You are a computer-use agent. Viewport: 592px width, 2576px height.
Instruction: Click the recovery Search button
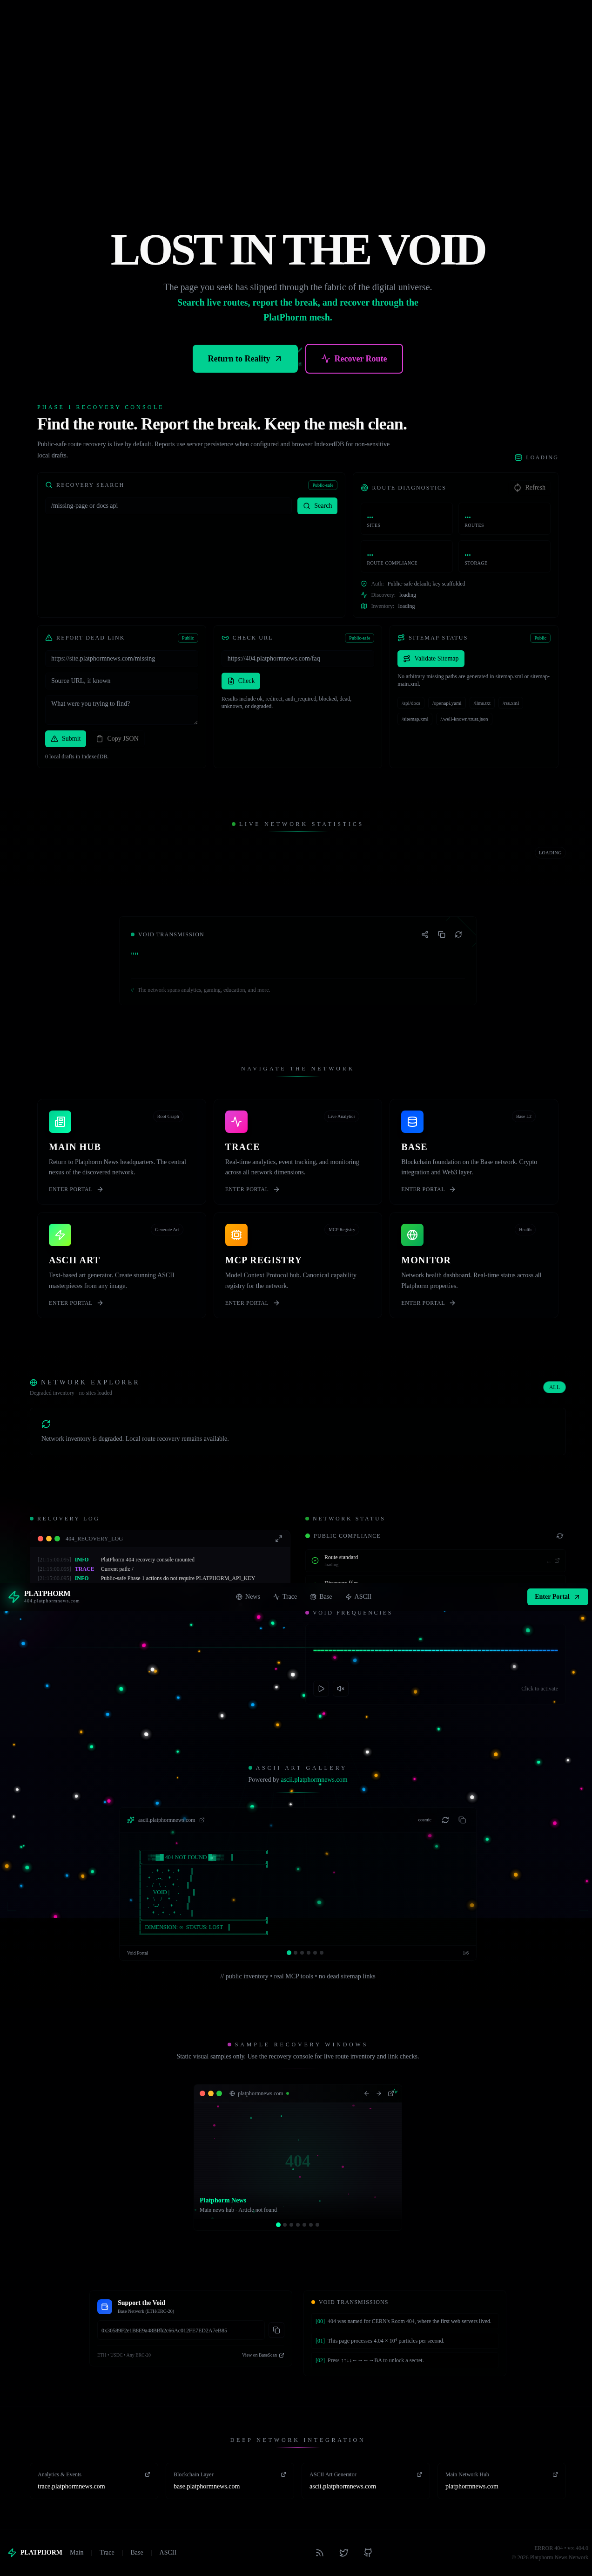point(317,506)
